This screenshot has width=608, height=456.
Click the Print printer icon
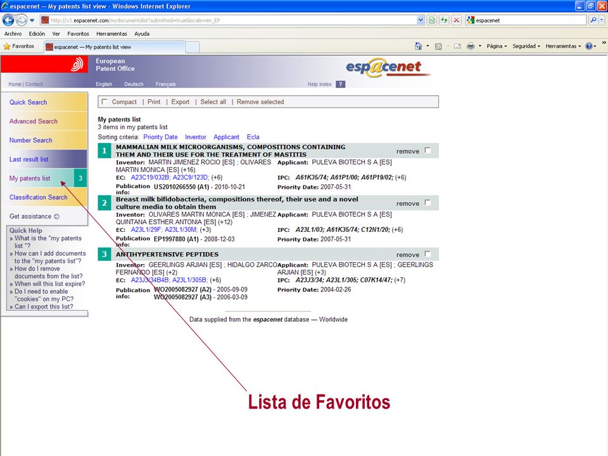471,46
